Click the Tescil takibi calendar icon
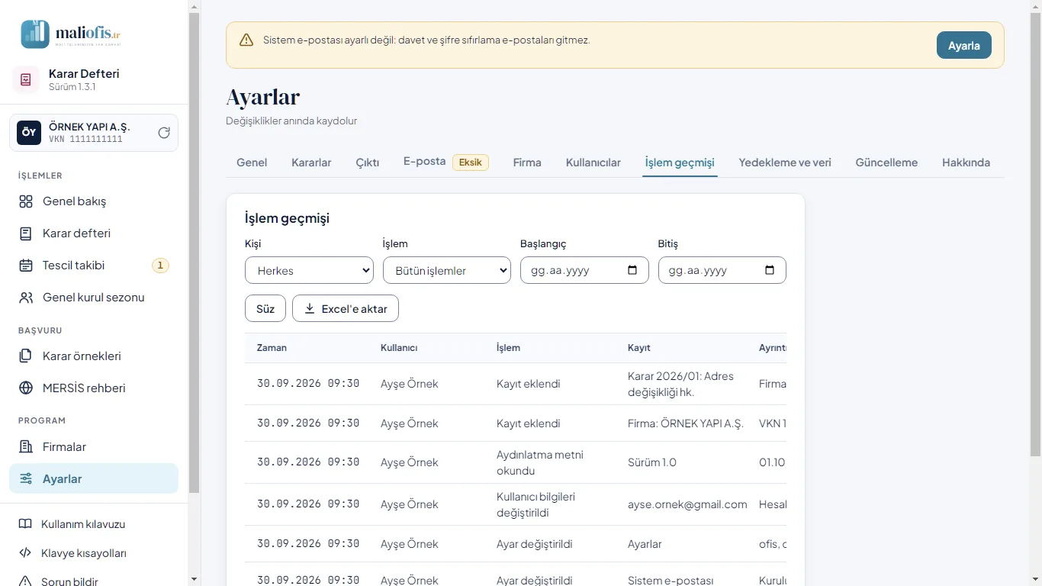 tap(26, 266)
